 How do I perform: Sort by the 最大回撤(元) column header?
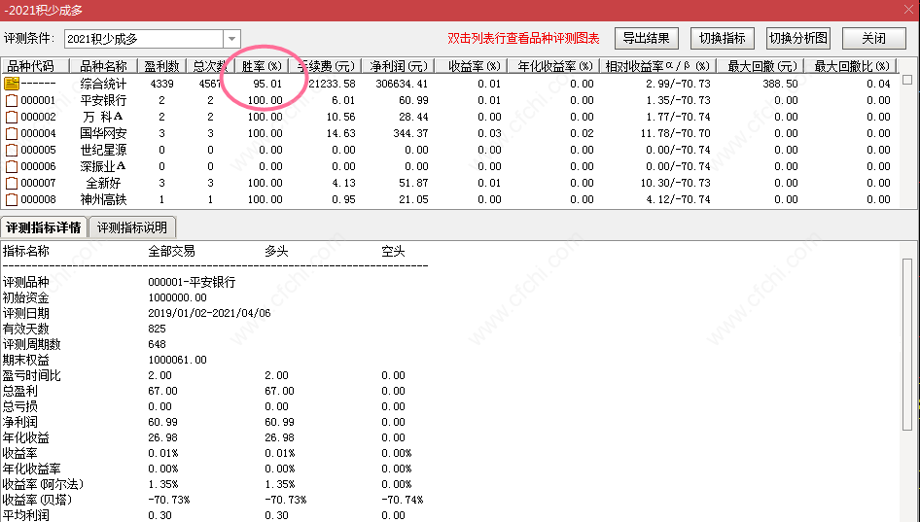pos(761,66)
